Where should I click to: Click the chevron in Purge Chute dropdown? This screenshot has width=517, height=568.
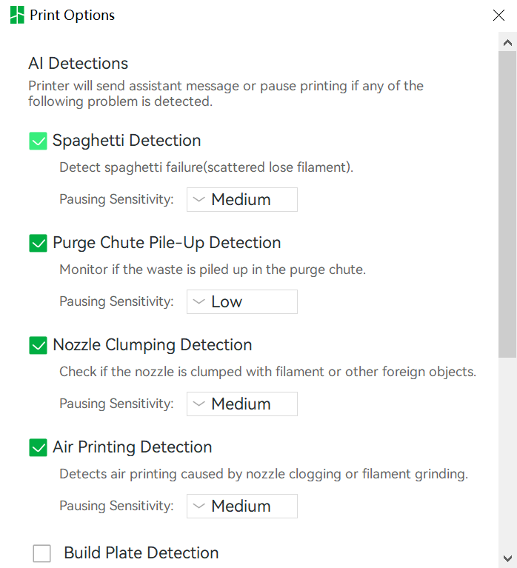[199, 301]
